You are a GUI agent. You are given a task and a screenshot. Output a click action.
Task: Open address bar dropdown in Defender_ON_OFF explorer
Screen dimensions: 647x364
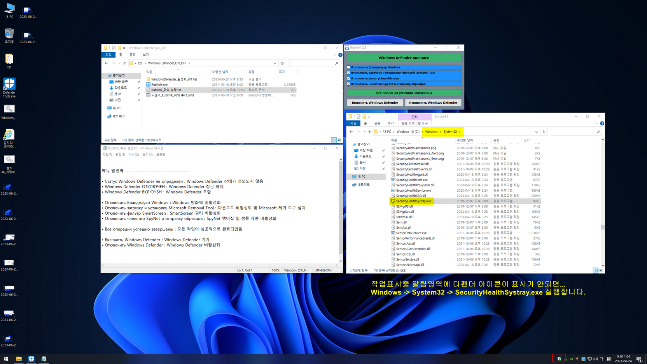tap(275, 63)
